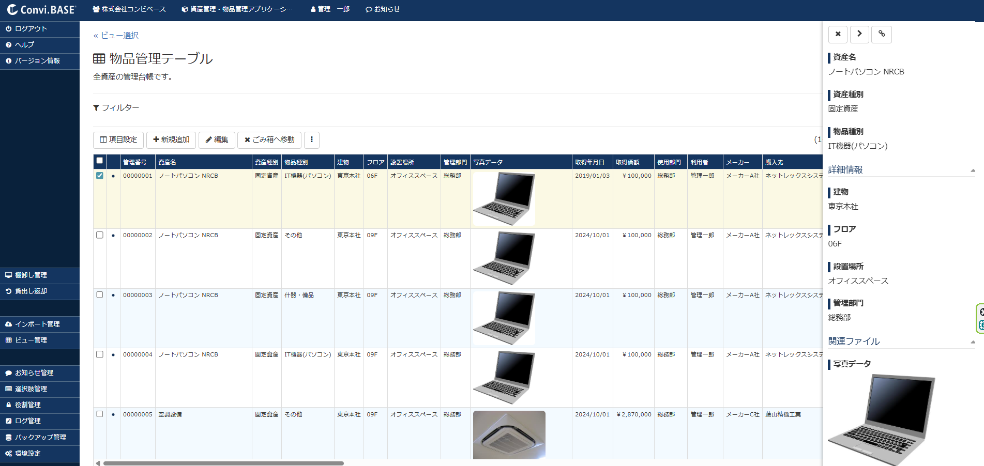Open the more options kebab menu
This screenshot has width=984, height=466.
pyautogui.click(x=311, y=140)
